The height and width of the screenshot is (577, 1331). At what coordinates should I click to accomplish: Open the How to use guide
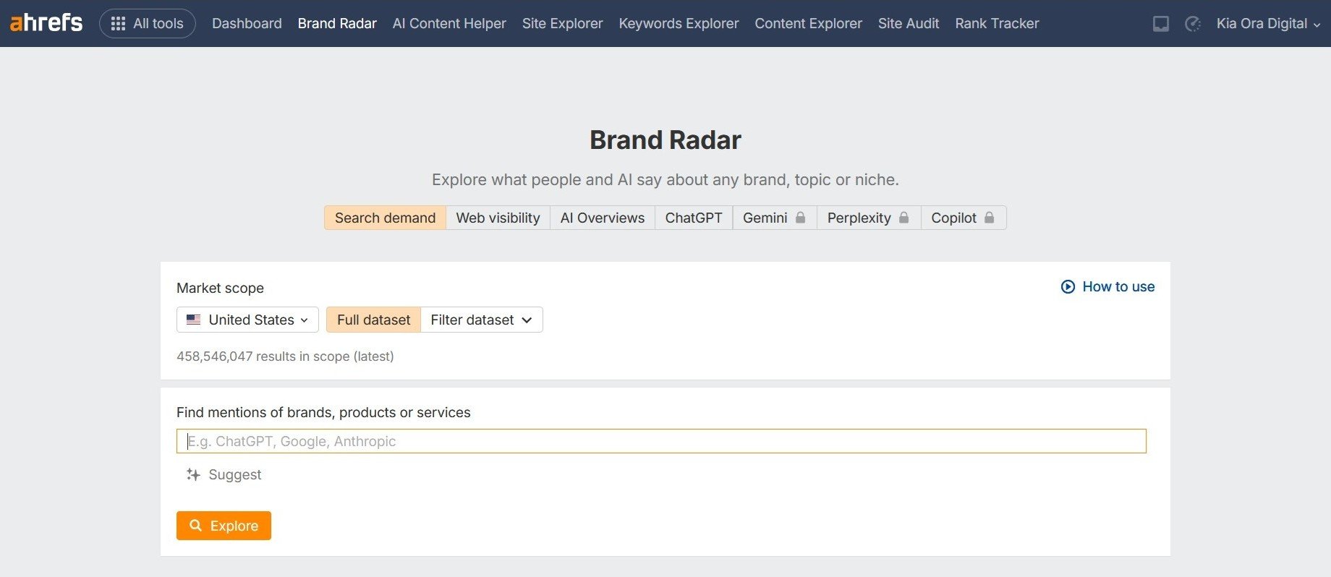pos(1107,287)
